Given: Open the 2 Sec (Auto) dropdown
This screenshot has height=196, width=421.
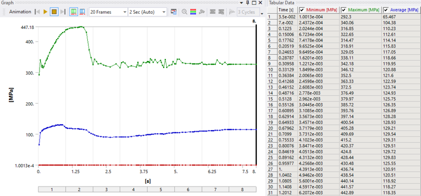Looking at the screenshot, I should [147, 12].
